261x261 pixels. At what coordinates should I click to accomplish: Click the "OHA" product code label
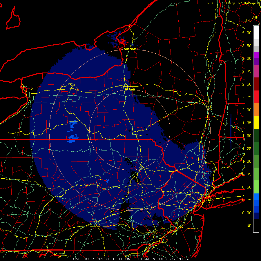(255, 17)
